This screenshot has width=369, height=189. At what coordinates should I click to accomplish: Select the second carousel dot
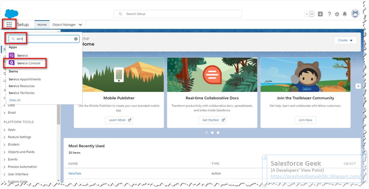[x=212, y=133]
